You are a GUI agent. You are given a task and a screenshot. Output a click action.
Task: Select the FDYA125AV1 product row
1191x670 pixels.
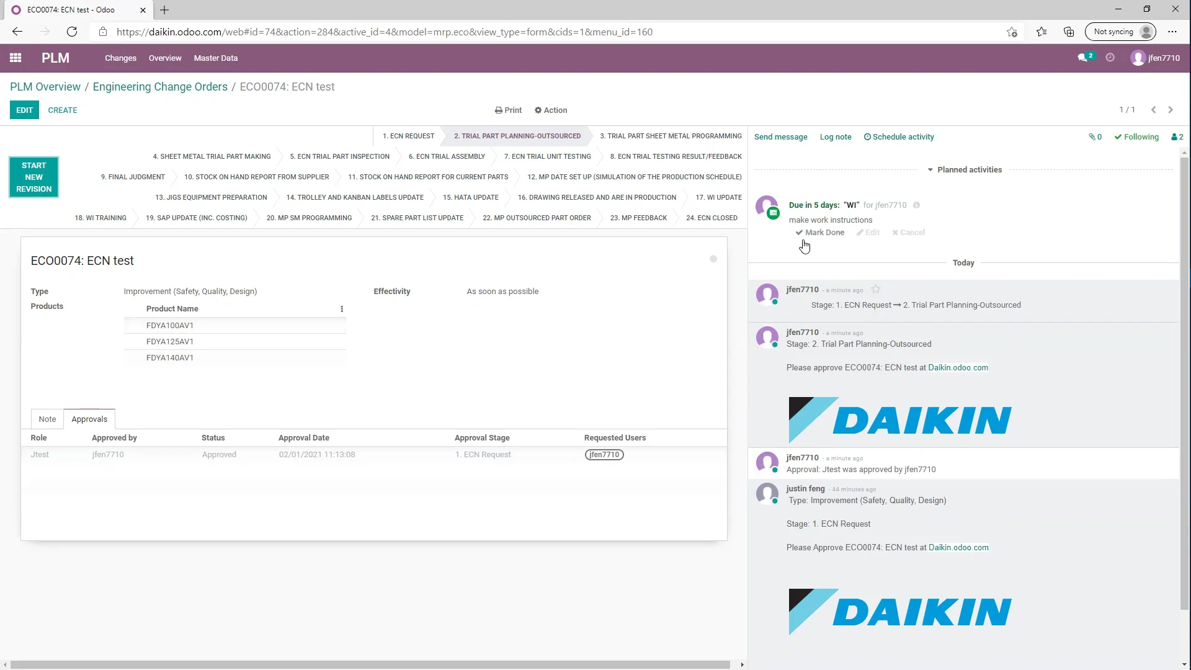171,341
